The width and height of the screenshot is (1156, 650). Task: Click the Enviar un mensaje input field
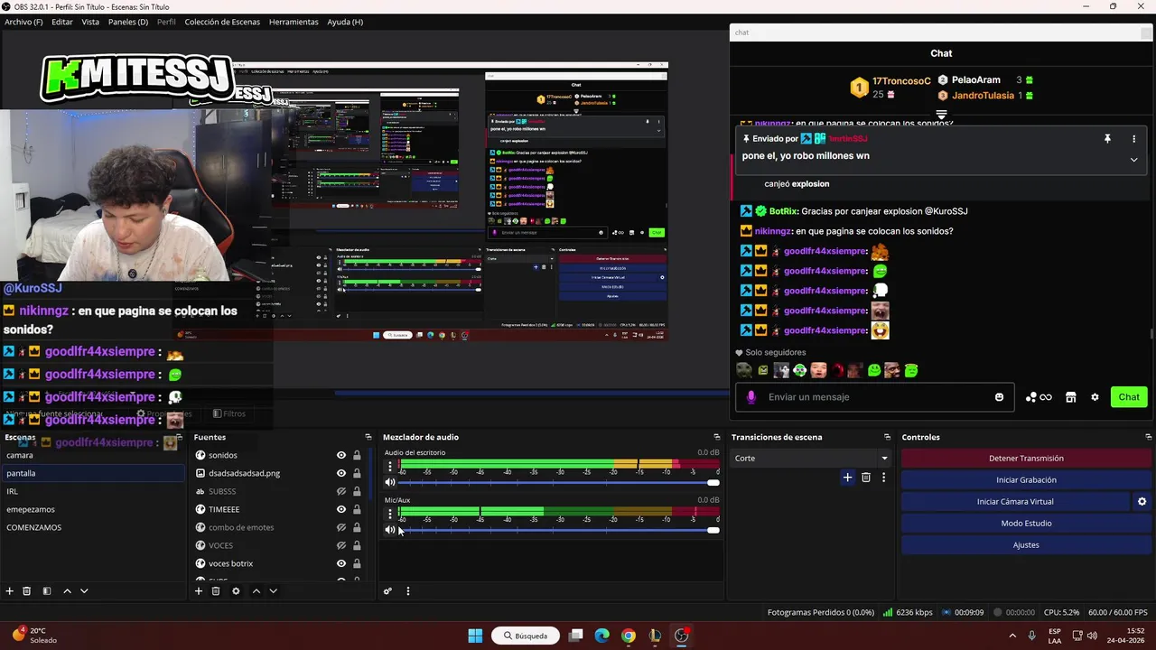coord(876,397)
